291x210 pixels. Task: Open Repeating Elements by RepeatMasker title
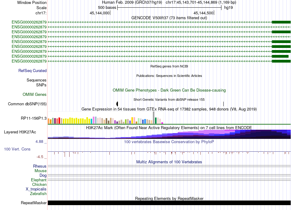point(169,198)
